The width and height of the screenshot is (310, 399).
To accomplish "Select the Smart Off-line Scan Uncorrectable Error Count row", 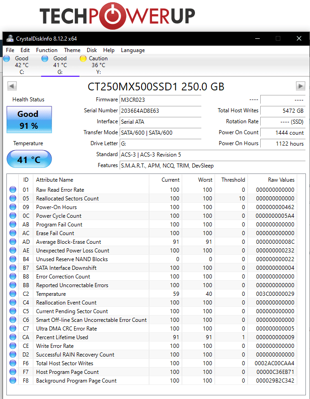I will [x=152, y=320].
